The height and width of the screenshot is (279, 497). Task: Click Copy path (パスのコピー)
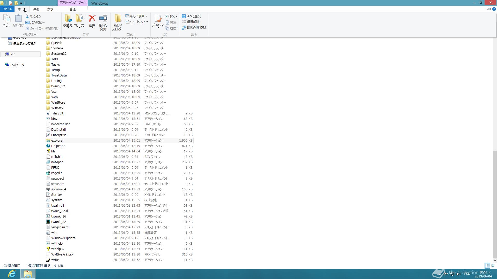pyautogui.click(x=35, y=22)
